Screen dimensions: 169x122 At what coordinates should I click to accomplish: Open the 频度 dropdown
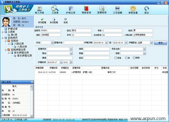pyautogui.click(x=144, y=53)
